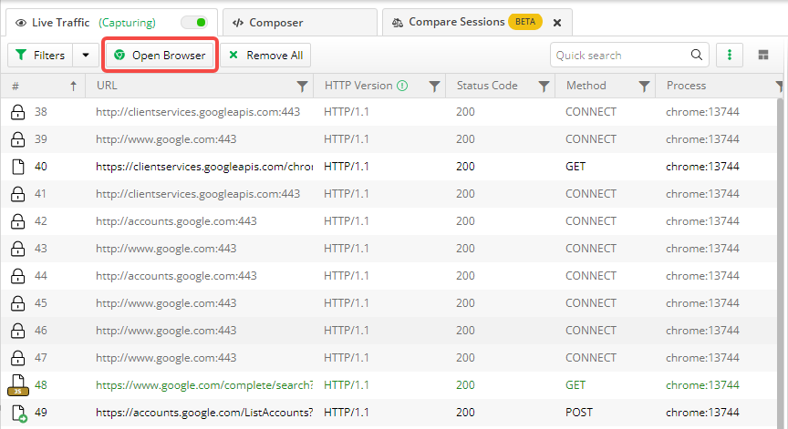Click the HTTP Version info icon
Screen dimensions: 788x429
tap(402, 87)
